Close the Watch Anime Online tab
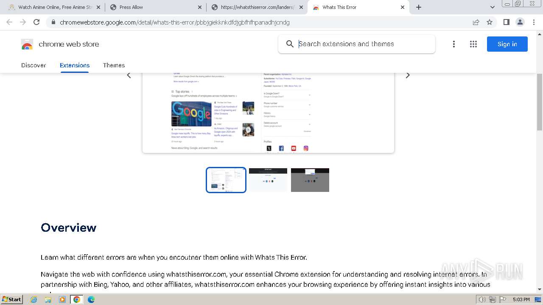Image resolution: width=543 pixels, height=305 pixels. (x=98, y=7)
